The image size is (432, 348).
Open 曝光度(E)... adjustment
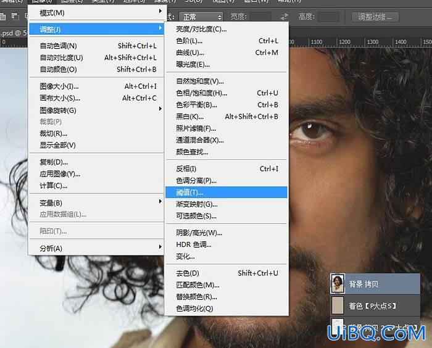[226, 64]
